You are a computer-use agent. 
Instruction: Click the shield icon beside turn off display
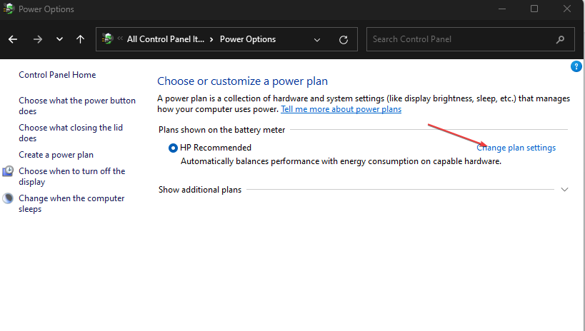pyautogui.click(x=8, y=171)
